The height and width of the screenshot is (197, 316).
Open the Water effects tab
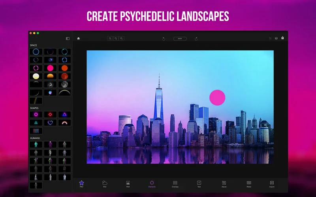coord(249,184)
